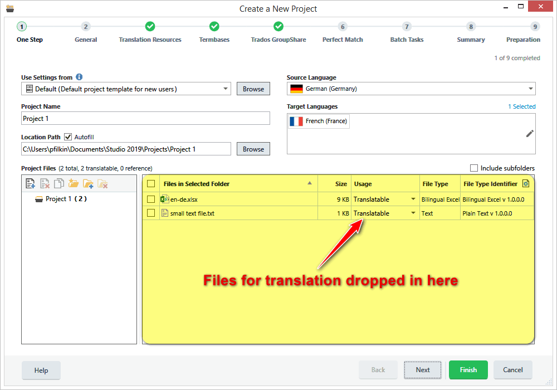Enable Include subfolders checkbox
Viewport: 557px width, 390px height.
coord(474,168)
